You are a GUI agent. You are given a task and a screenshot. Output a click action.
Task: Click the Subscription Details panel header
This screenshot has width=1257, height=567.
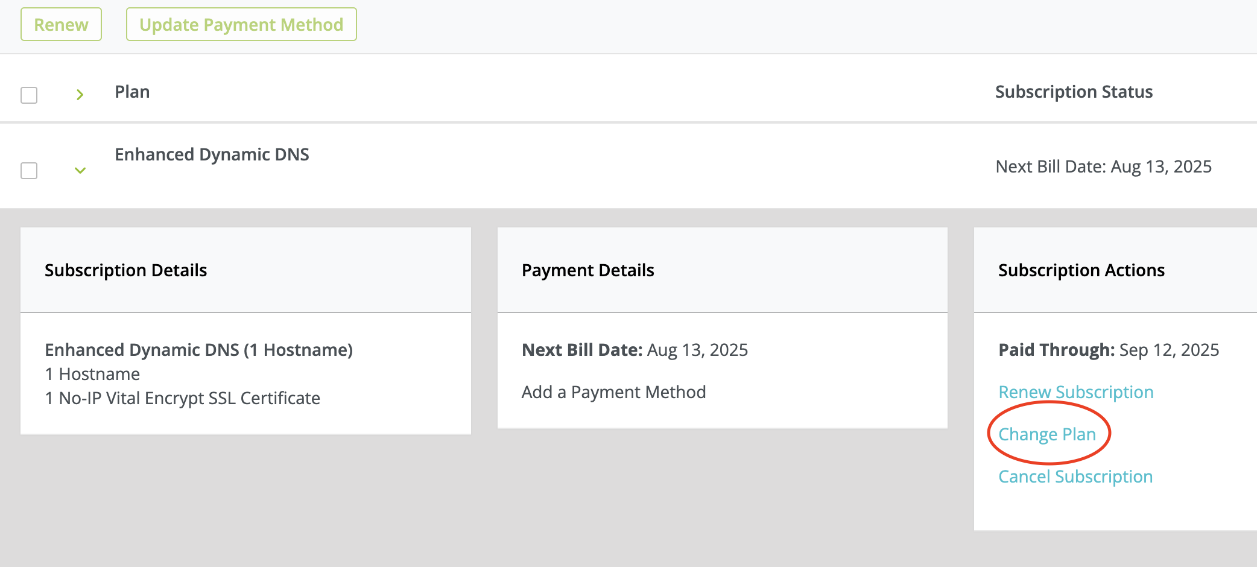click(x=125, y=270)
